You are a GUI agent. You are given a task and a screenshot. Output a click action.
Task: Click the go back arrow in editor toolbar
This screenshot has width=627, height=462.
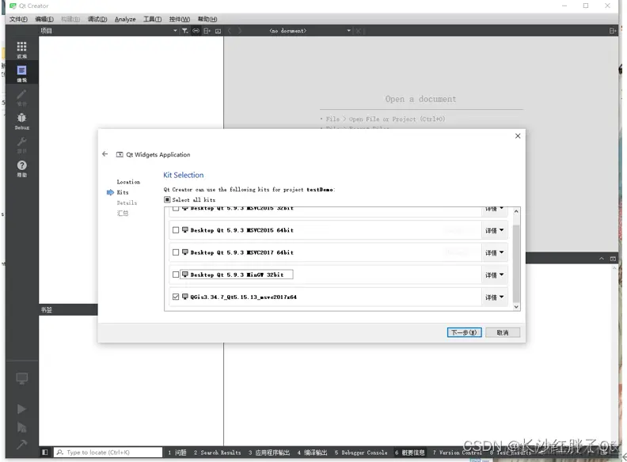pos(230,31)
